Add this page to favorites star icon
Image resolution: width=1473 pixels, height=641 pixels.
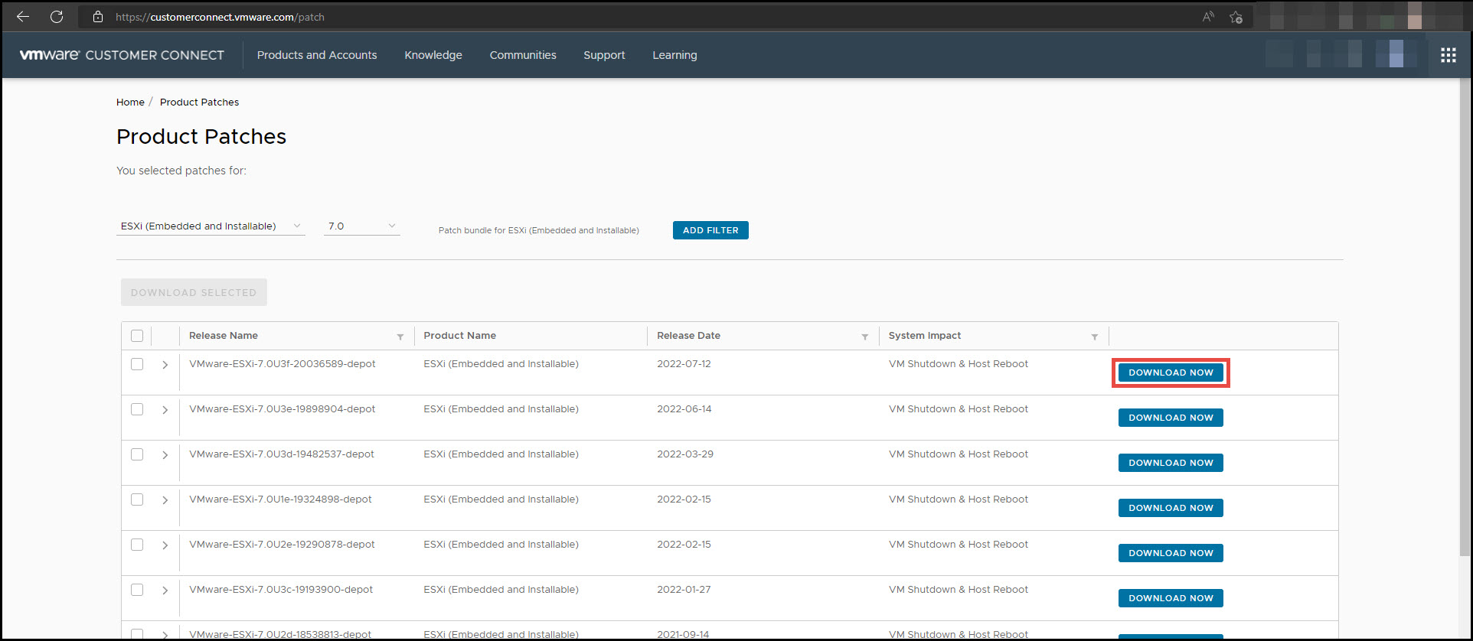[x=1236, y=16]
